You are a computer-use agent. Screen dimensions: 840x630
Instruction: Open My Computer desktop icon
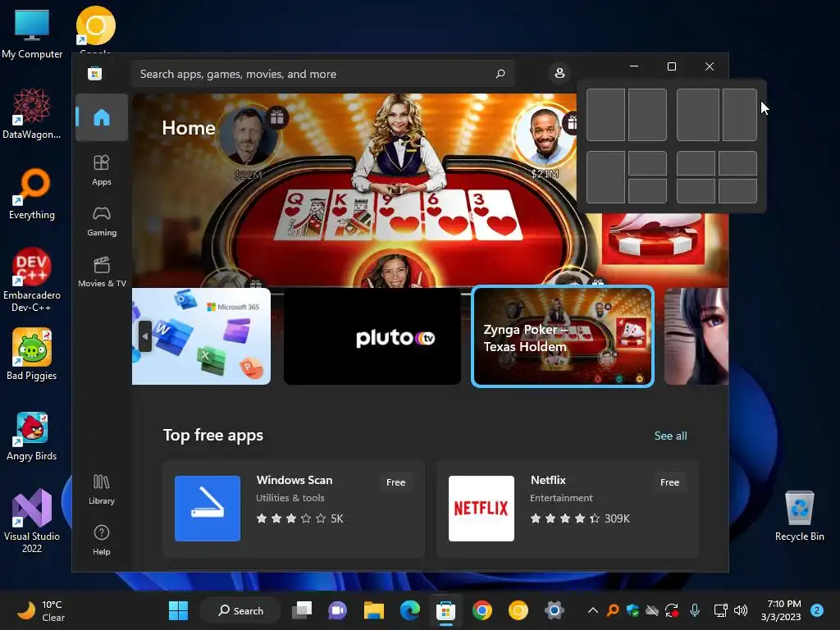click(32, 33)
